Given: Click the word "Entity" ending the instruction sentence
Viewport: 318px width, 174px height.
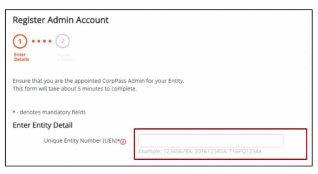Looking at the screenshot, I should pyautogui.click(x=175, y=81).
